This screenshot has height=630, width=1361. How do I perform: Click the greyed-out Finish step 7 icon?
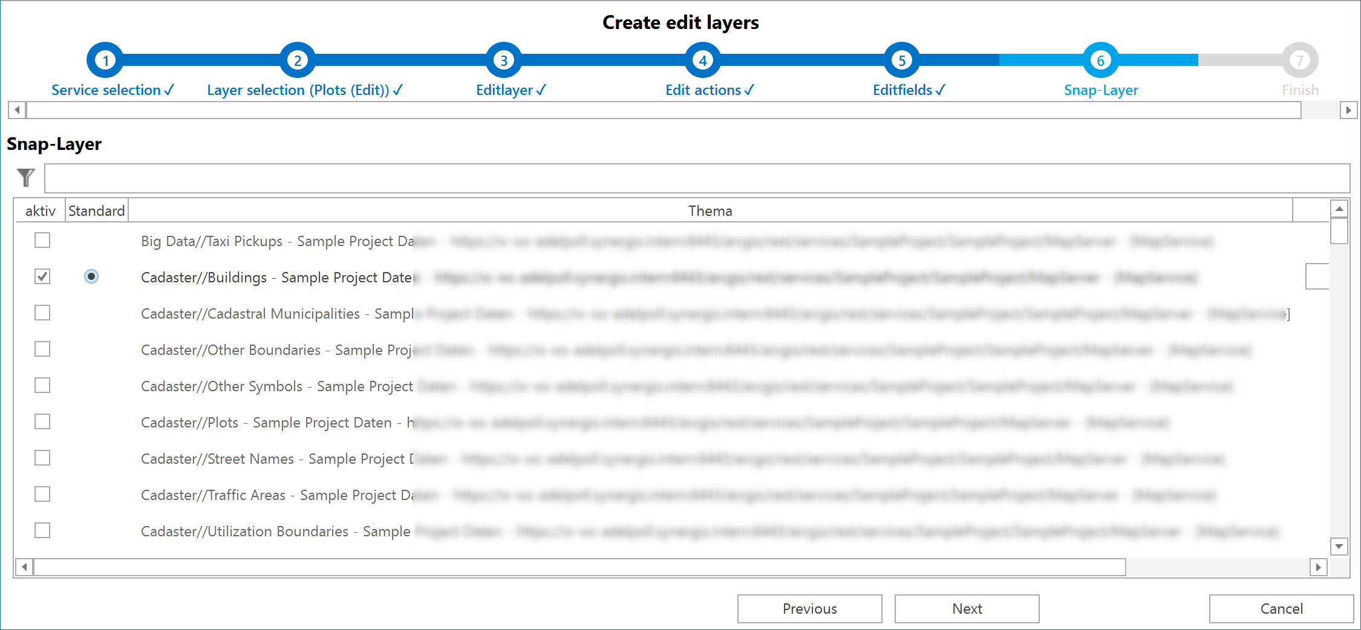[1299, 60]
